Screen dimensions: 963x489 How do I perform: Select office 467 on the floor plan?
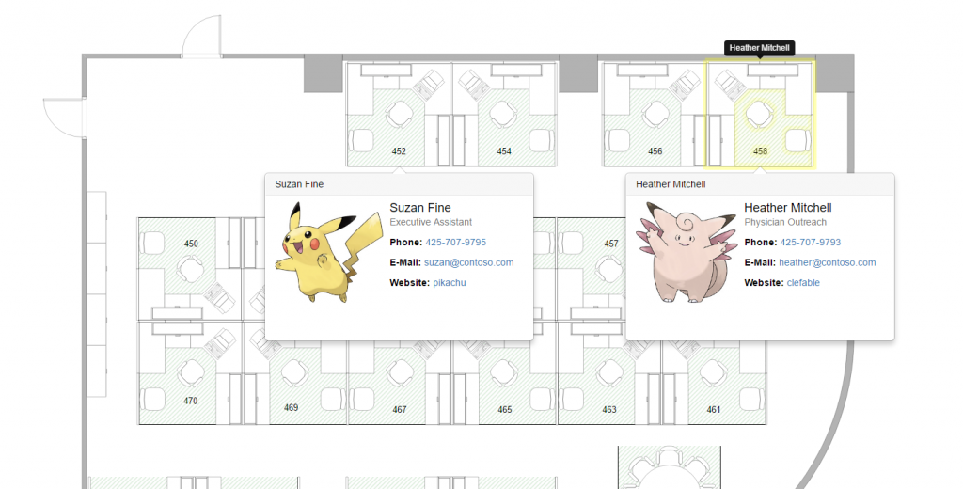(400, 373)
